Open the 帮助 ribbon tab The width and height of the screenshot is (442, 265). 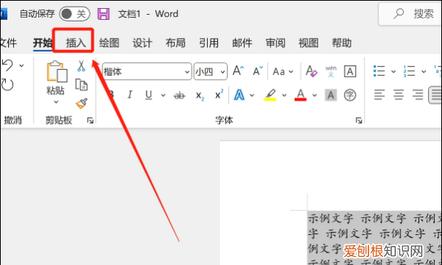(x=342, y=43)
